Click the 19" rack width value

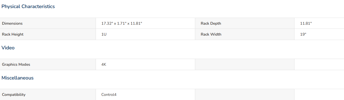coord(303,34)
